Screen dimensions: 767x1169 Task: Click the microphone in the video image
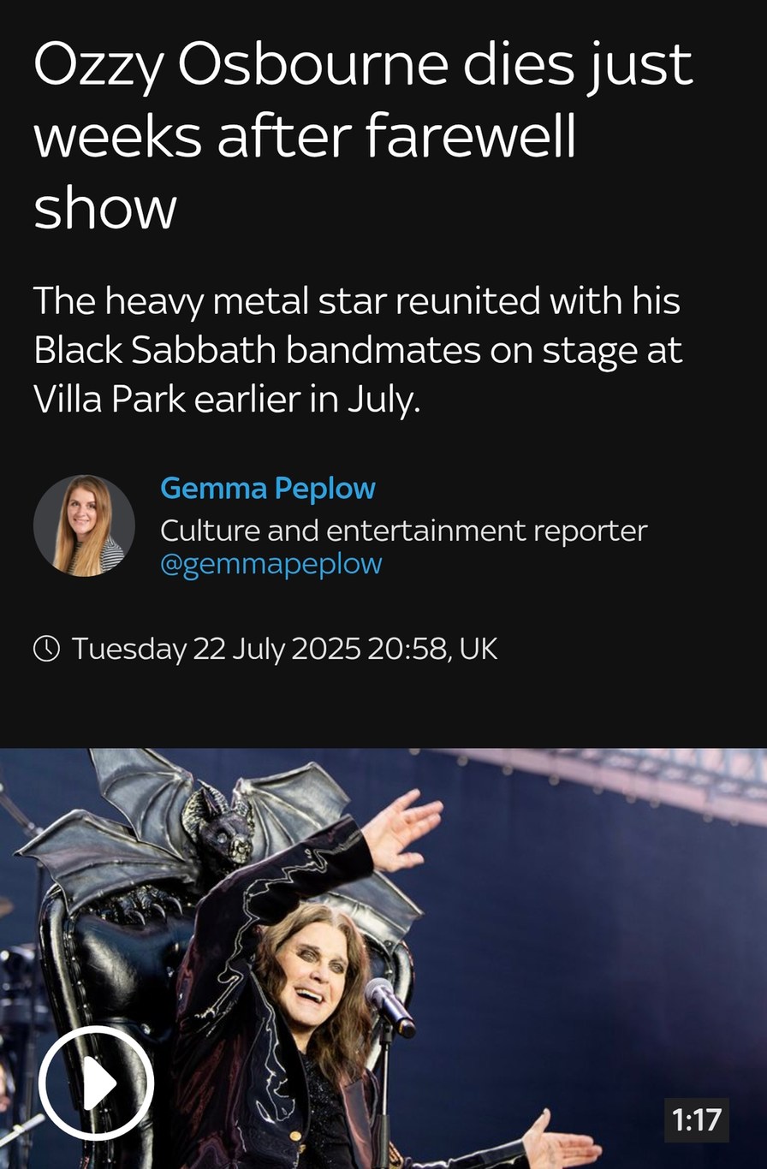click(389, 1006)
